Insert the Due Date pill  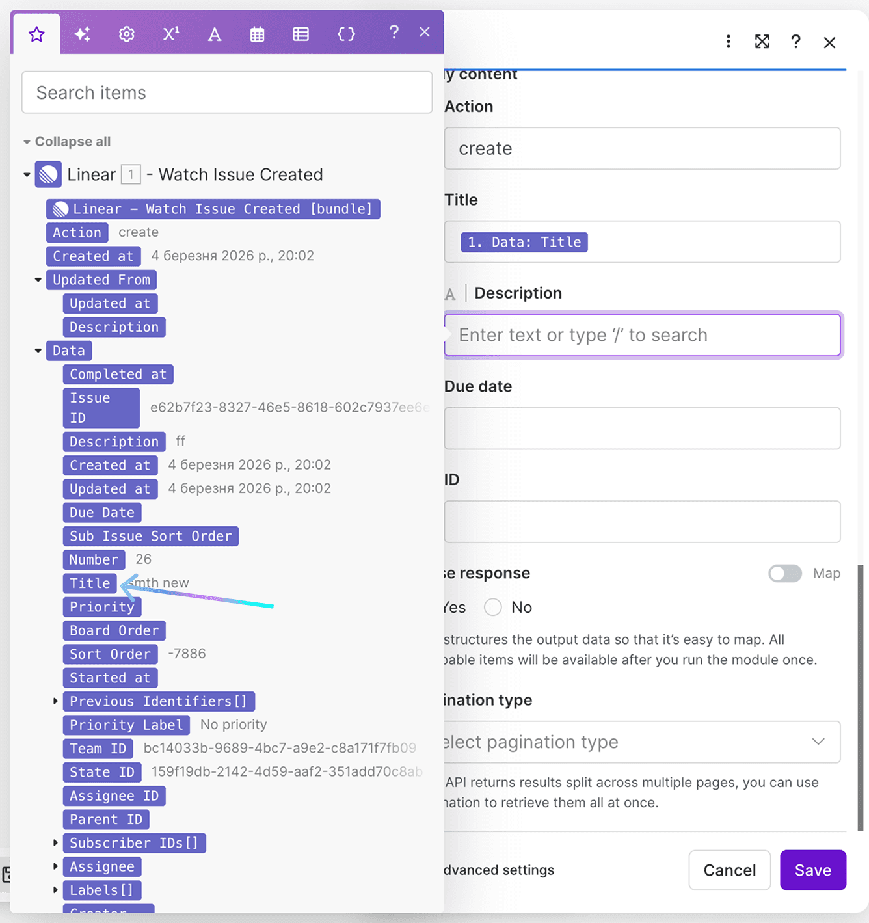[101, 513]
